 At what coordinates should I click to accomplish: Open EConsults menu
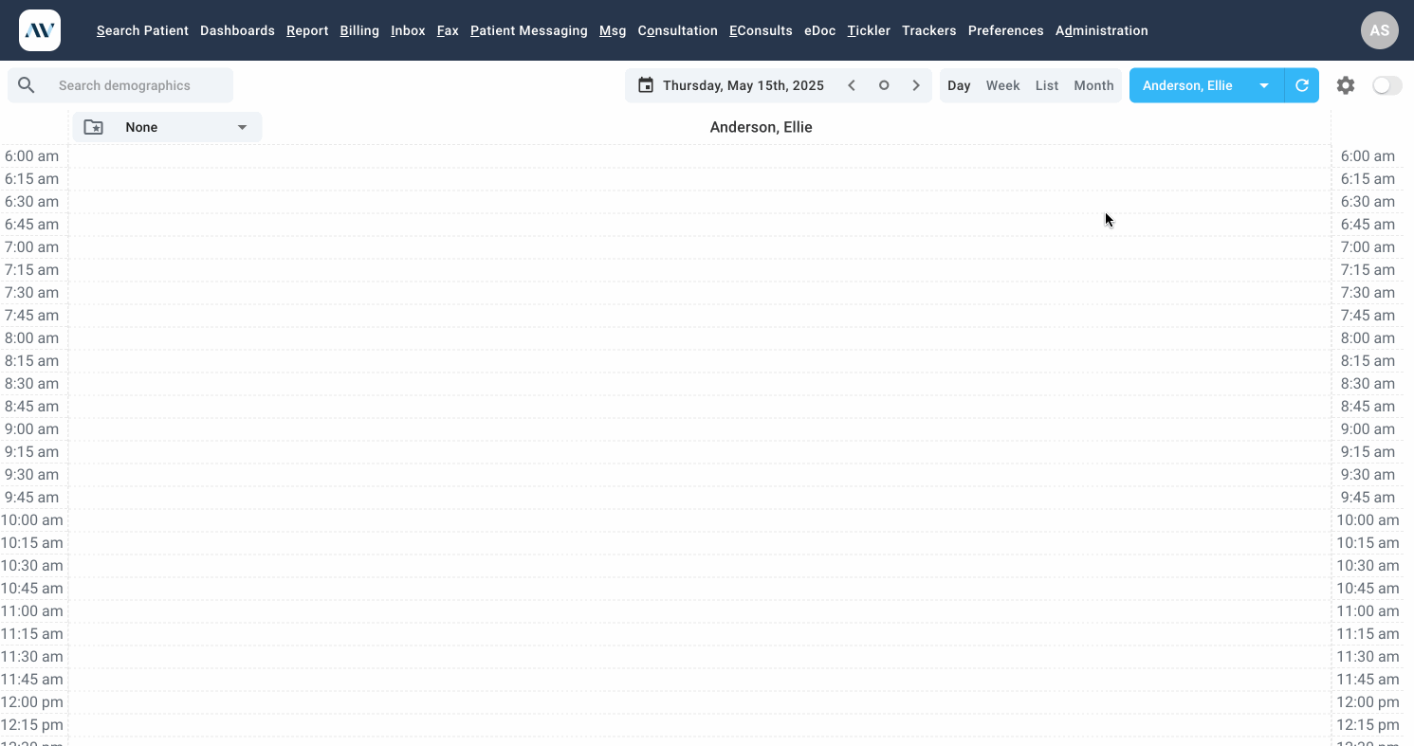tap(761, 30)
